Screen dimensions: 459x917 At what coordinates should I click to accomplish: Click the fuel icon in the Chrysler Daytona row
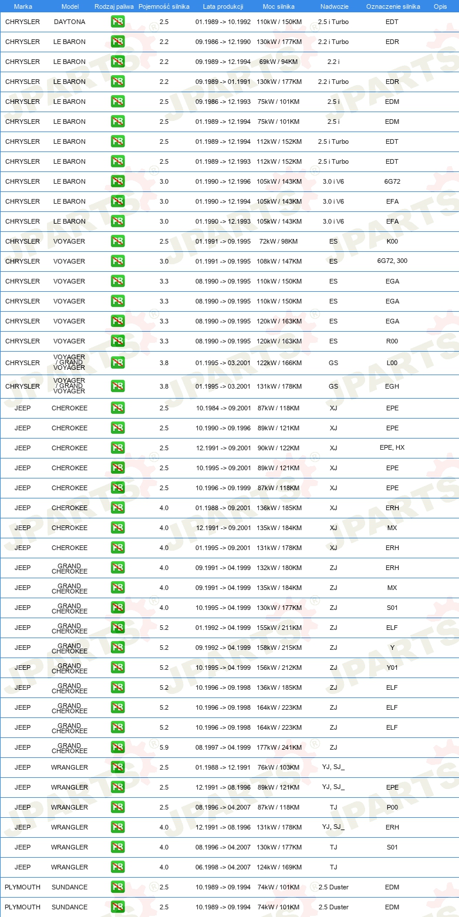pyautogui.click(x=117, y=22)
